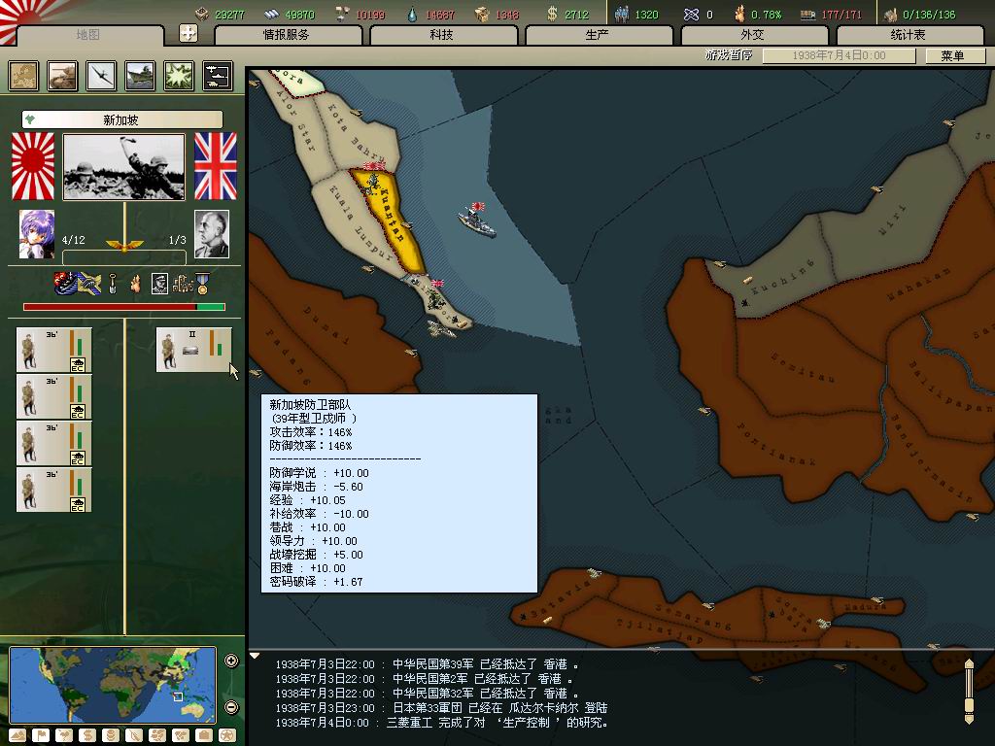The height and width of the screenshot is (746, 995).
Task: Click the crossed planes air support icon
Action: (89, 283)
